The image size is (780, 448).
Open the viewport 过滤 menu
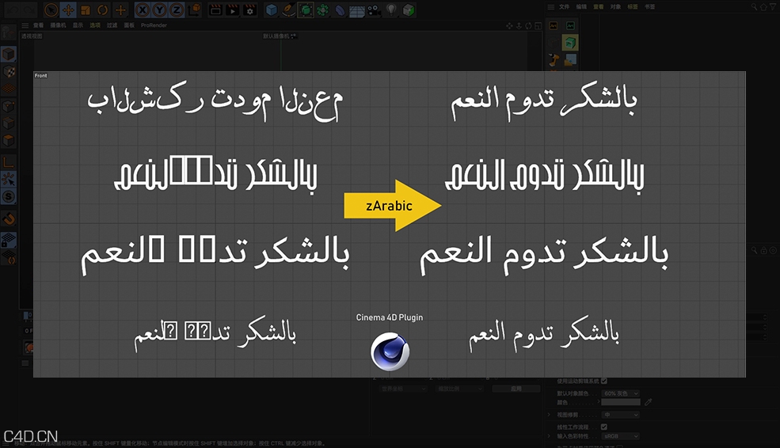[x=112, y=25]
